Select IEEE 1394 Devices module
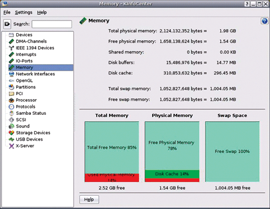Viewport: 270px width, 209px height. click(x=35, y=48)
